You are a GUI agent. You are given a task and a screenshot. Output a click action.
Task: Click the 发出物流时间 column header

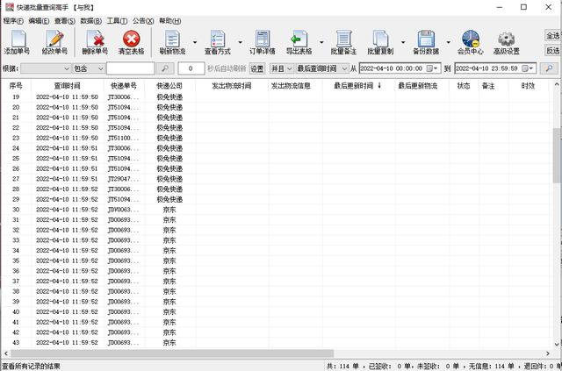[x=232, y=86]
